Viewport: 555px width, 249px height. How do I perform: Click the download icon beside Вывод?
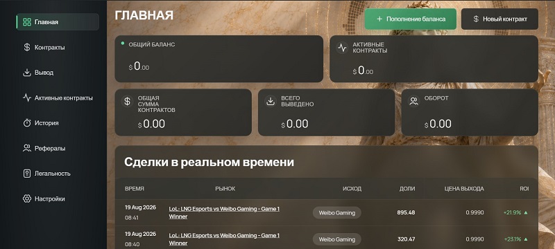27,73
